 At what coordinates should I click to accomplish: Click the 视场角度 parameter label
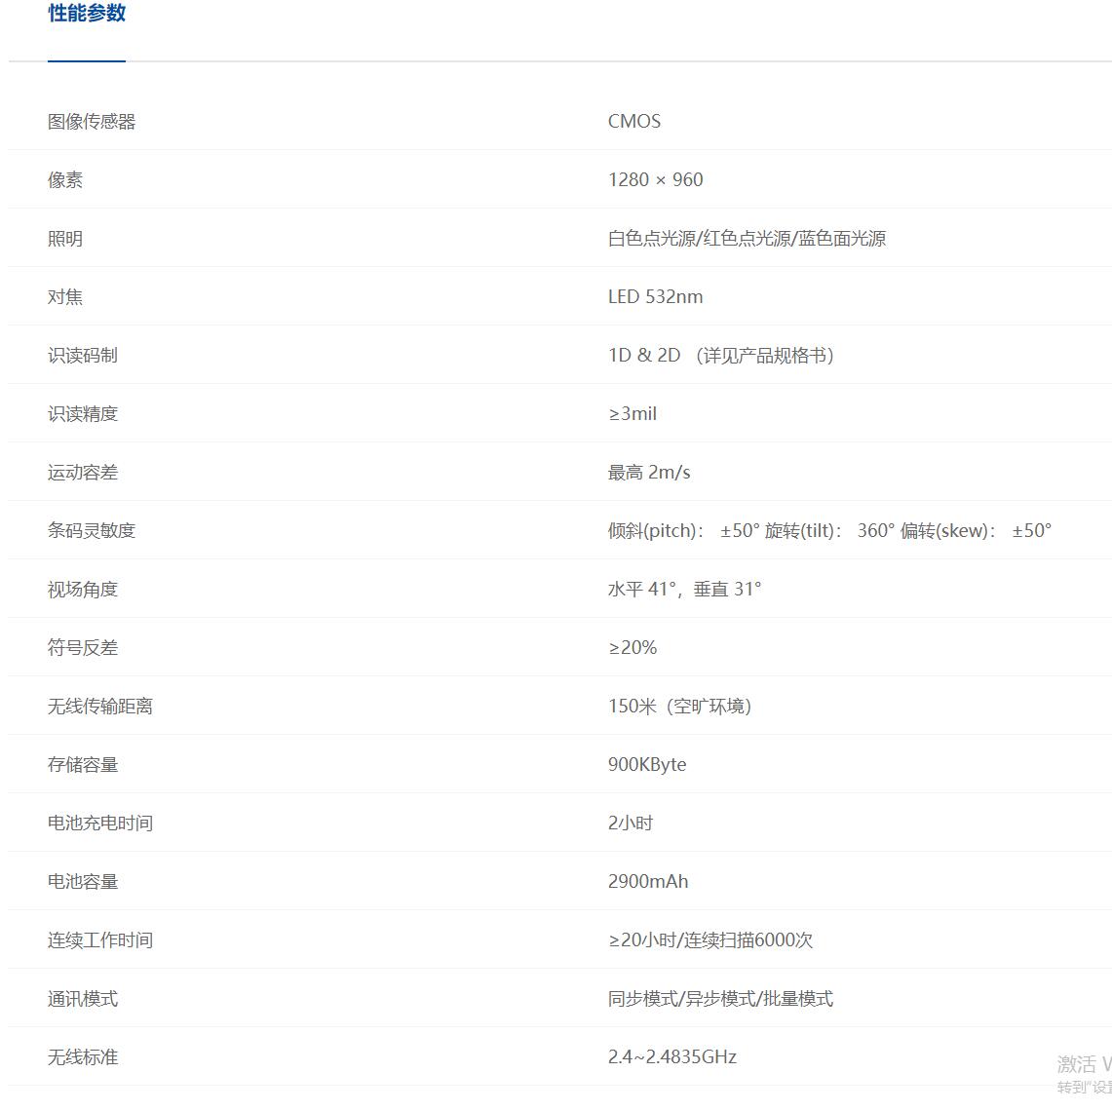pyautogui.click(x=82, y=589)
